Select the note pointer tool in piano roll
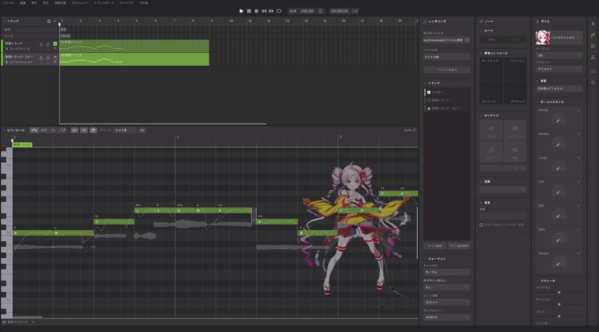 pyautogui.click(x=34, y=130)
